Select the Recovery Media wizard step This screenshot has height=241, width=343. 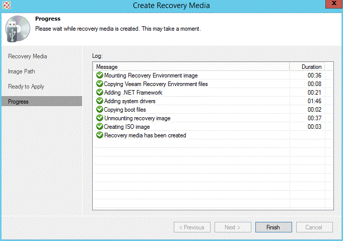point(28,56)
